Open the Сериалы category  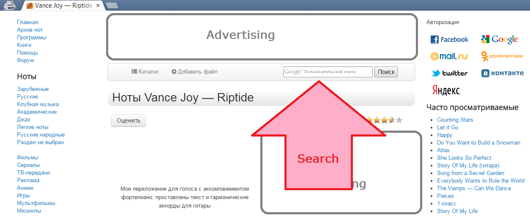pos(28,165)
